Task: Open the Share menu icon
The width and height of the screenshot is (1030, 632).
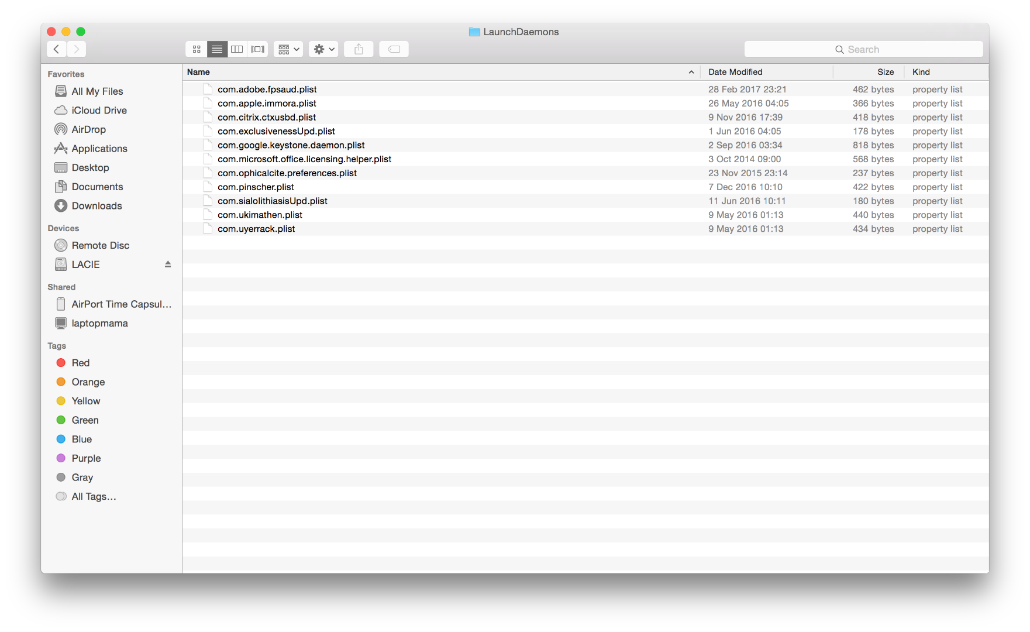Action: (359, 49)
